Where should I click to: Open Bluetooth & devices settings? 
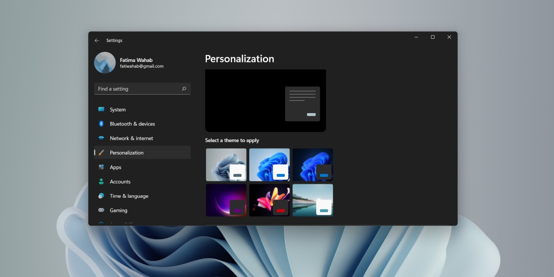coord(142,124)
